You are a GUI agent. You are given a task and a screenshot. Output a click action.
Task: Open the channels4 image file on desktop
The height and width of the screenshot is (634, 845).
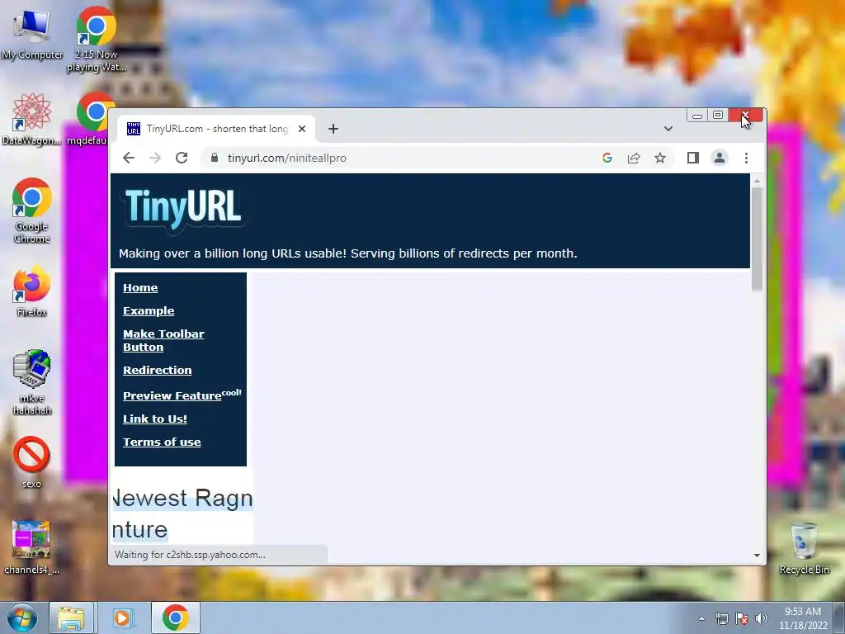pyautogui.click(x=32, y=547)
